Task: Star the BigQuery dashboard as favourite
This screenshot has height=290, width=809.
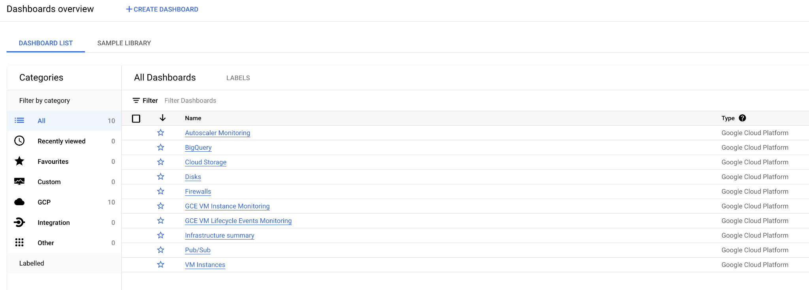Action: 160,147
